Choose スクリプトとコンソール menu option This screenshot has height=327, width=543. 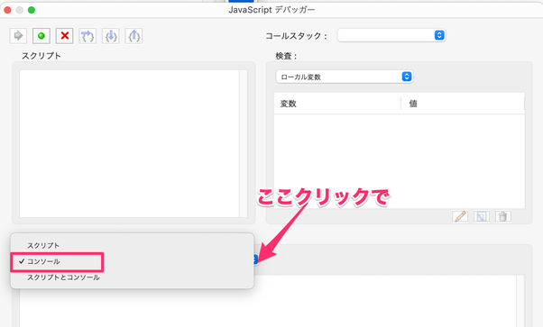pyautogui.click(x=63, y=277)
